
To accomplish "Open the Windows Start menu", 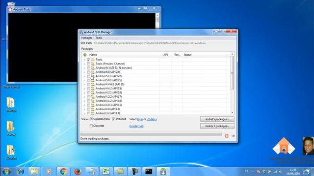I will click(6, 172).
